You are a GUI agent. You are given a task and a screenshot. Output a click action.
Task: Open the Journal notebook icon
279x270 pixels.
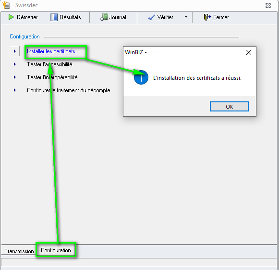[x=104, y=17]
